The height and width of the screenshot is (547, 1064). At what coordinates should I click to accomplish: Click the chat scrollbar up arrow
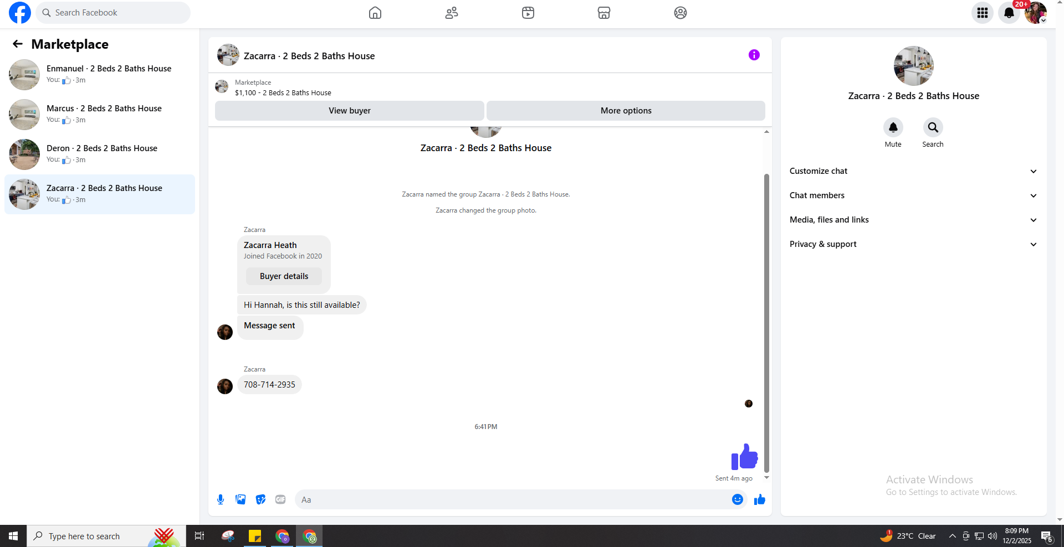(x=767, y=132)
